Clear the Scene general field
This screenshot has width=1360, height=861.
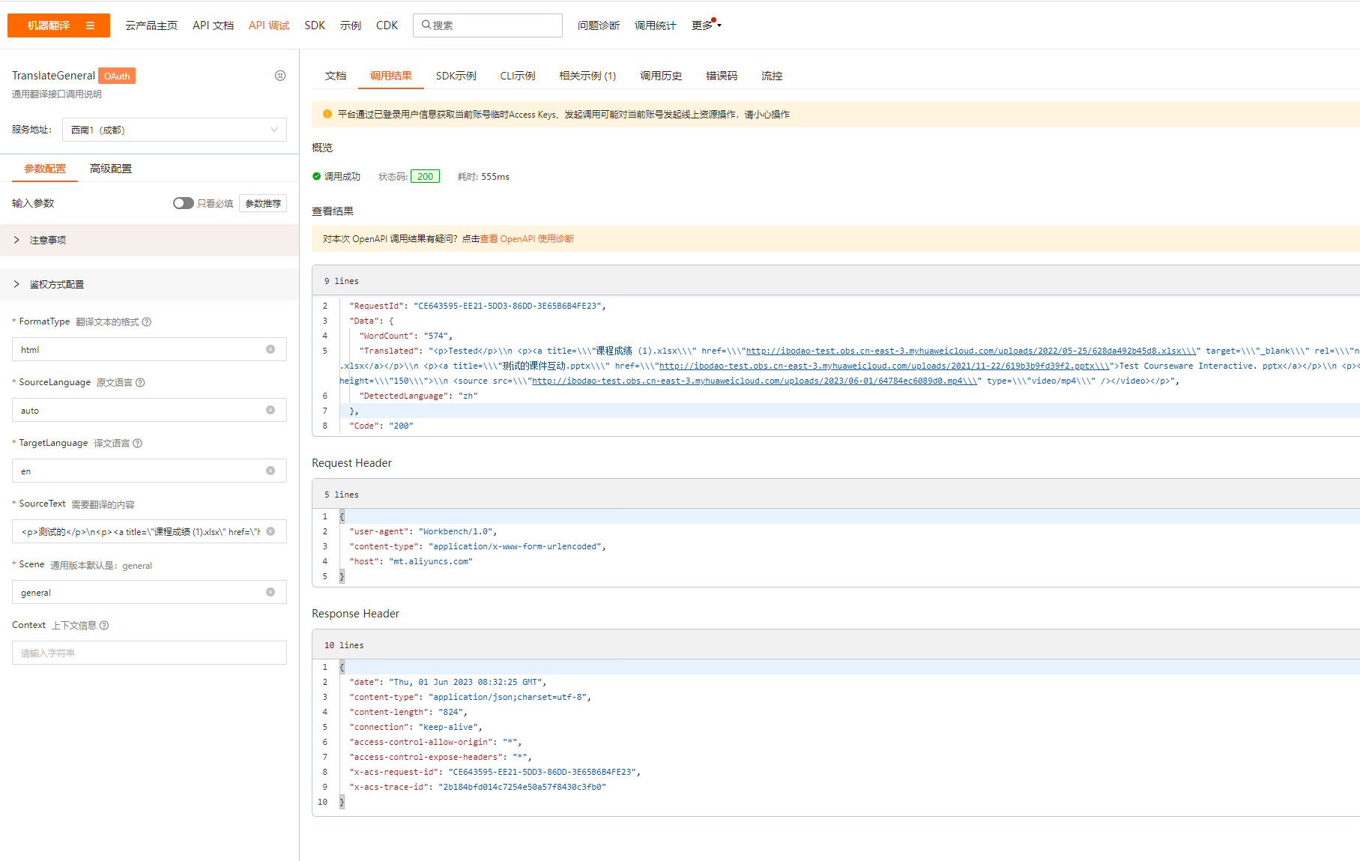click(x=271, y=592)
